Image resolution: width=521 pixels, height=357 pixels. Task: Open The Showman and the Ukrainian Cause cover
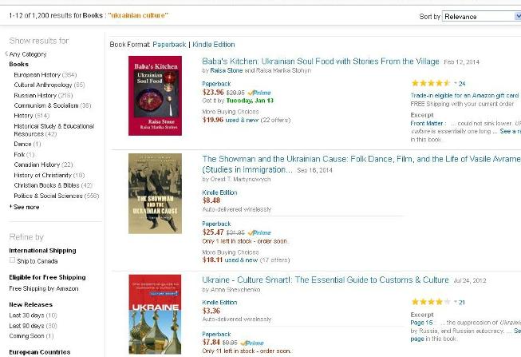[x=155, y=193]
